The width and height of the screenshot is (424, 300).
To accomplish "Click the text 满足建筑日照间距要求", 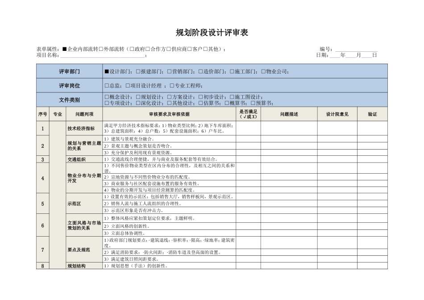I will [x=135, y=259].
